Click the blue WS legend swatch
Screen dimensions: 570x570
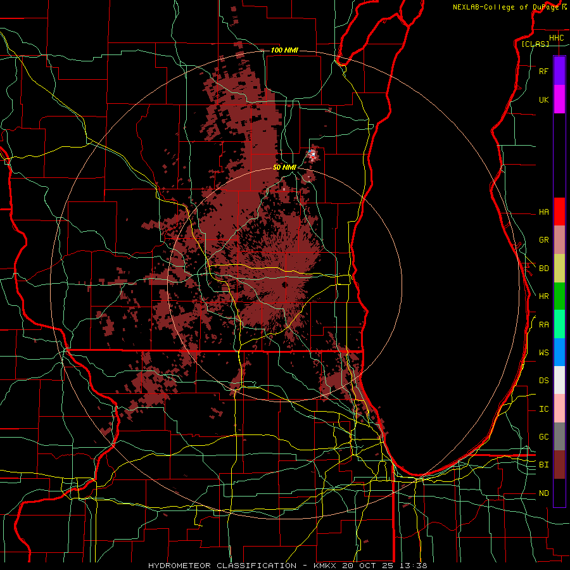tap(559, 352)
